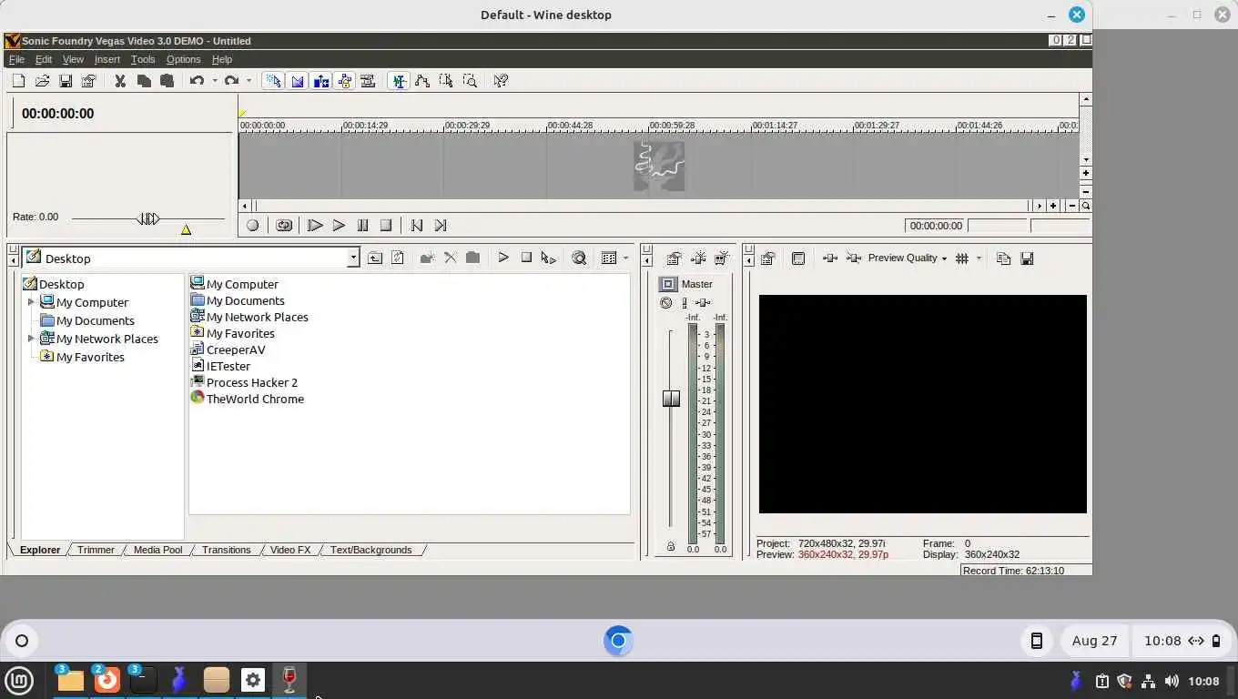Select the Selection Edit tool

[x=446, y=81]
